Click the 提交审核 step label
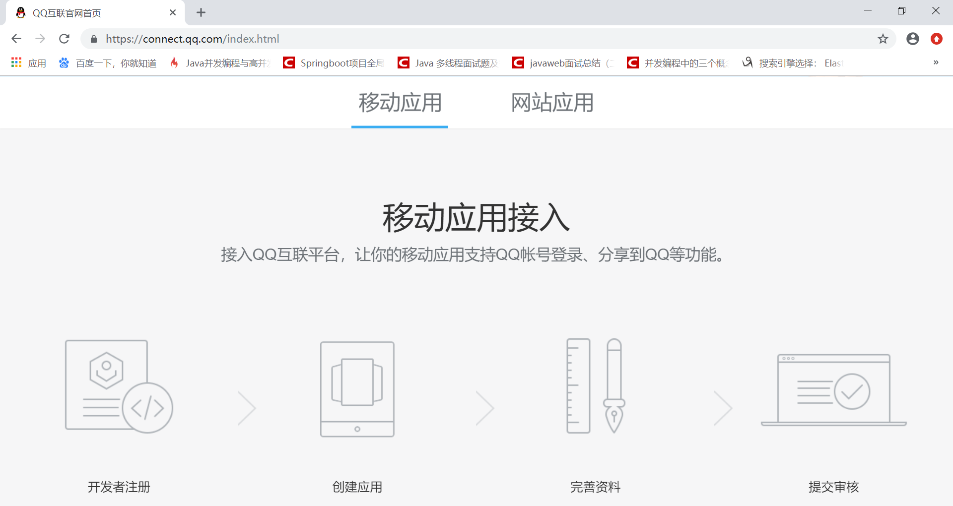Viewport: 953px width, 506px height. (x=834, y=487)
